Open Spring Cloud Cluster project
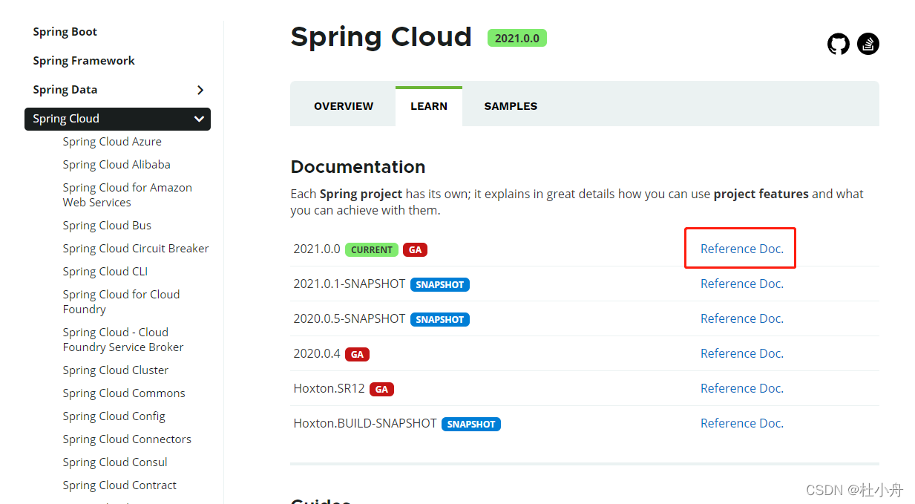Screen dimensions: 915x504 (x=116, y=370)
